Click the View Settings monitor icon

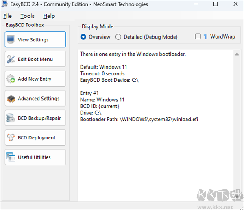pos(11,40)
